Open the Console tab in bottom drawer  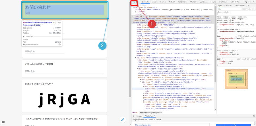pos(139,116)
